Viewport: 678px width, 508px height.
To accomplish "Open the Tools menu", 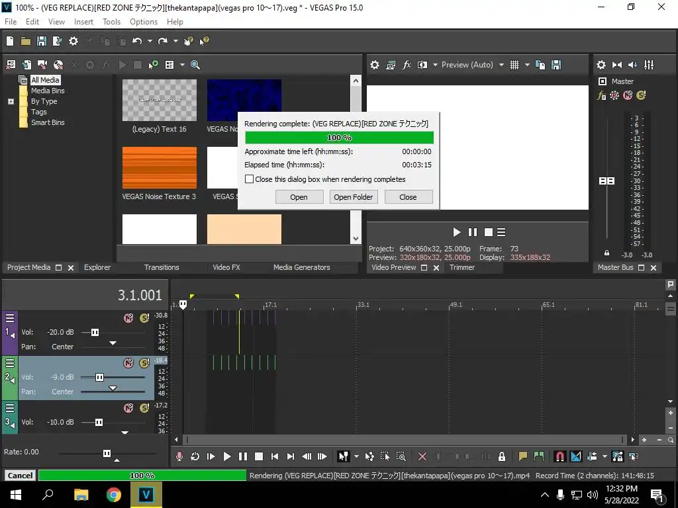I will [x=111, y=22].
